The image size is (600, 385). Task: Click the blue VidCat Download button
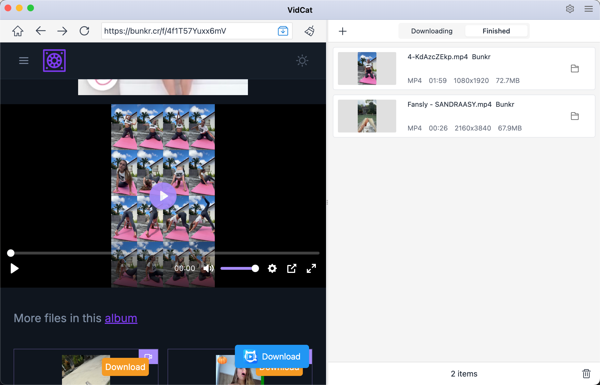pos(272,356)
